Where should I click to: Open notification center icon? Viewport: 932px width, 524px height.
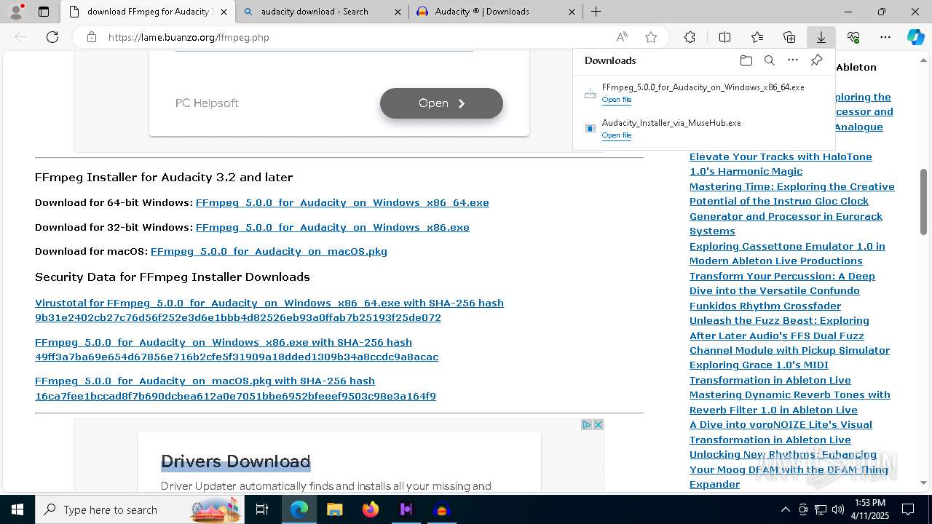click(908, 509)
